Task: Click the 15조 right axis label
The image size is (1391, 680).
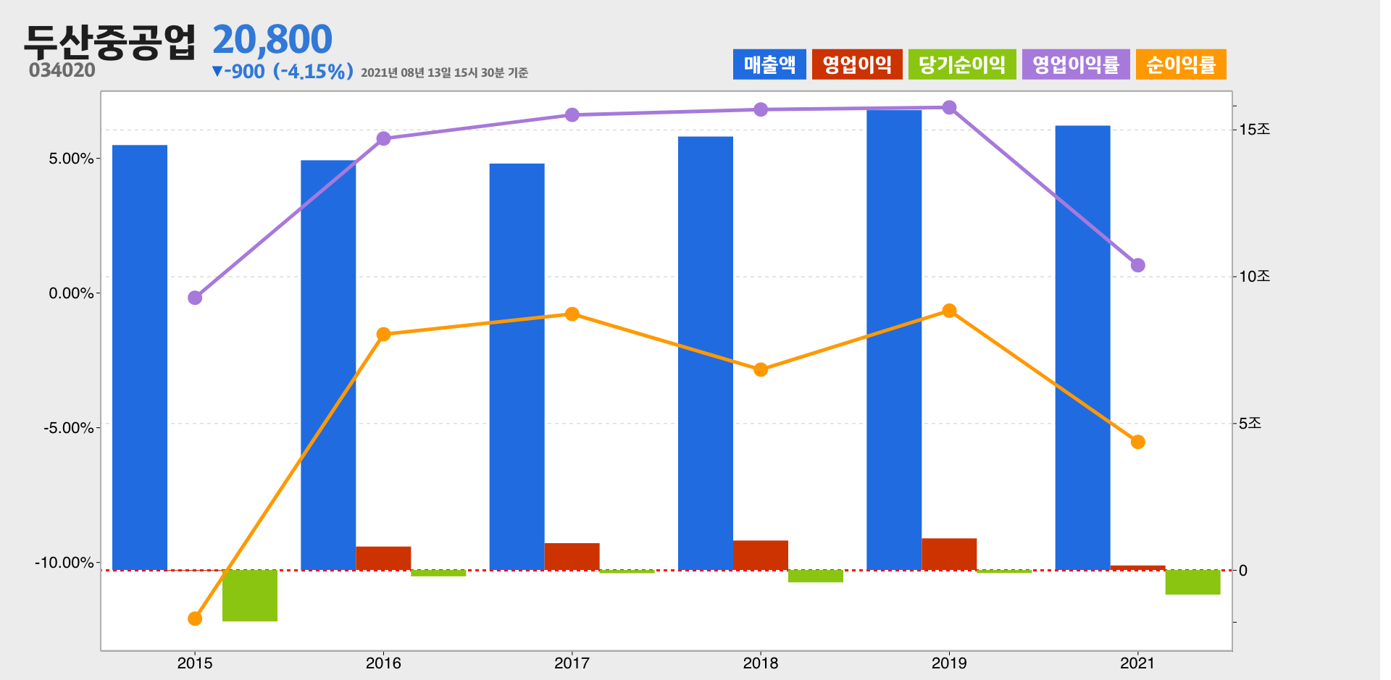Action: pyautogui.click(x=1254, y=129)
